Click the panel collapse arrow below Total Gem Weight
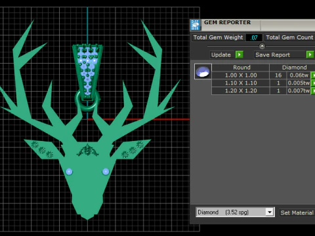 pos(262,46)
